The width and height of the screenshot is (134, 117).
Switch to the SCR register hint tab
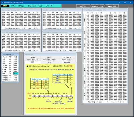click(49, 62)
